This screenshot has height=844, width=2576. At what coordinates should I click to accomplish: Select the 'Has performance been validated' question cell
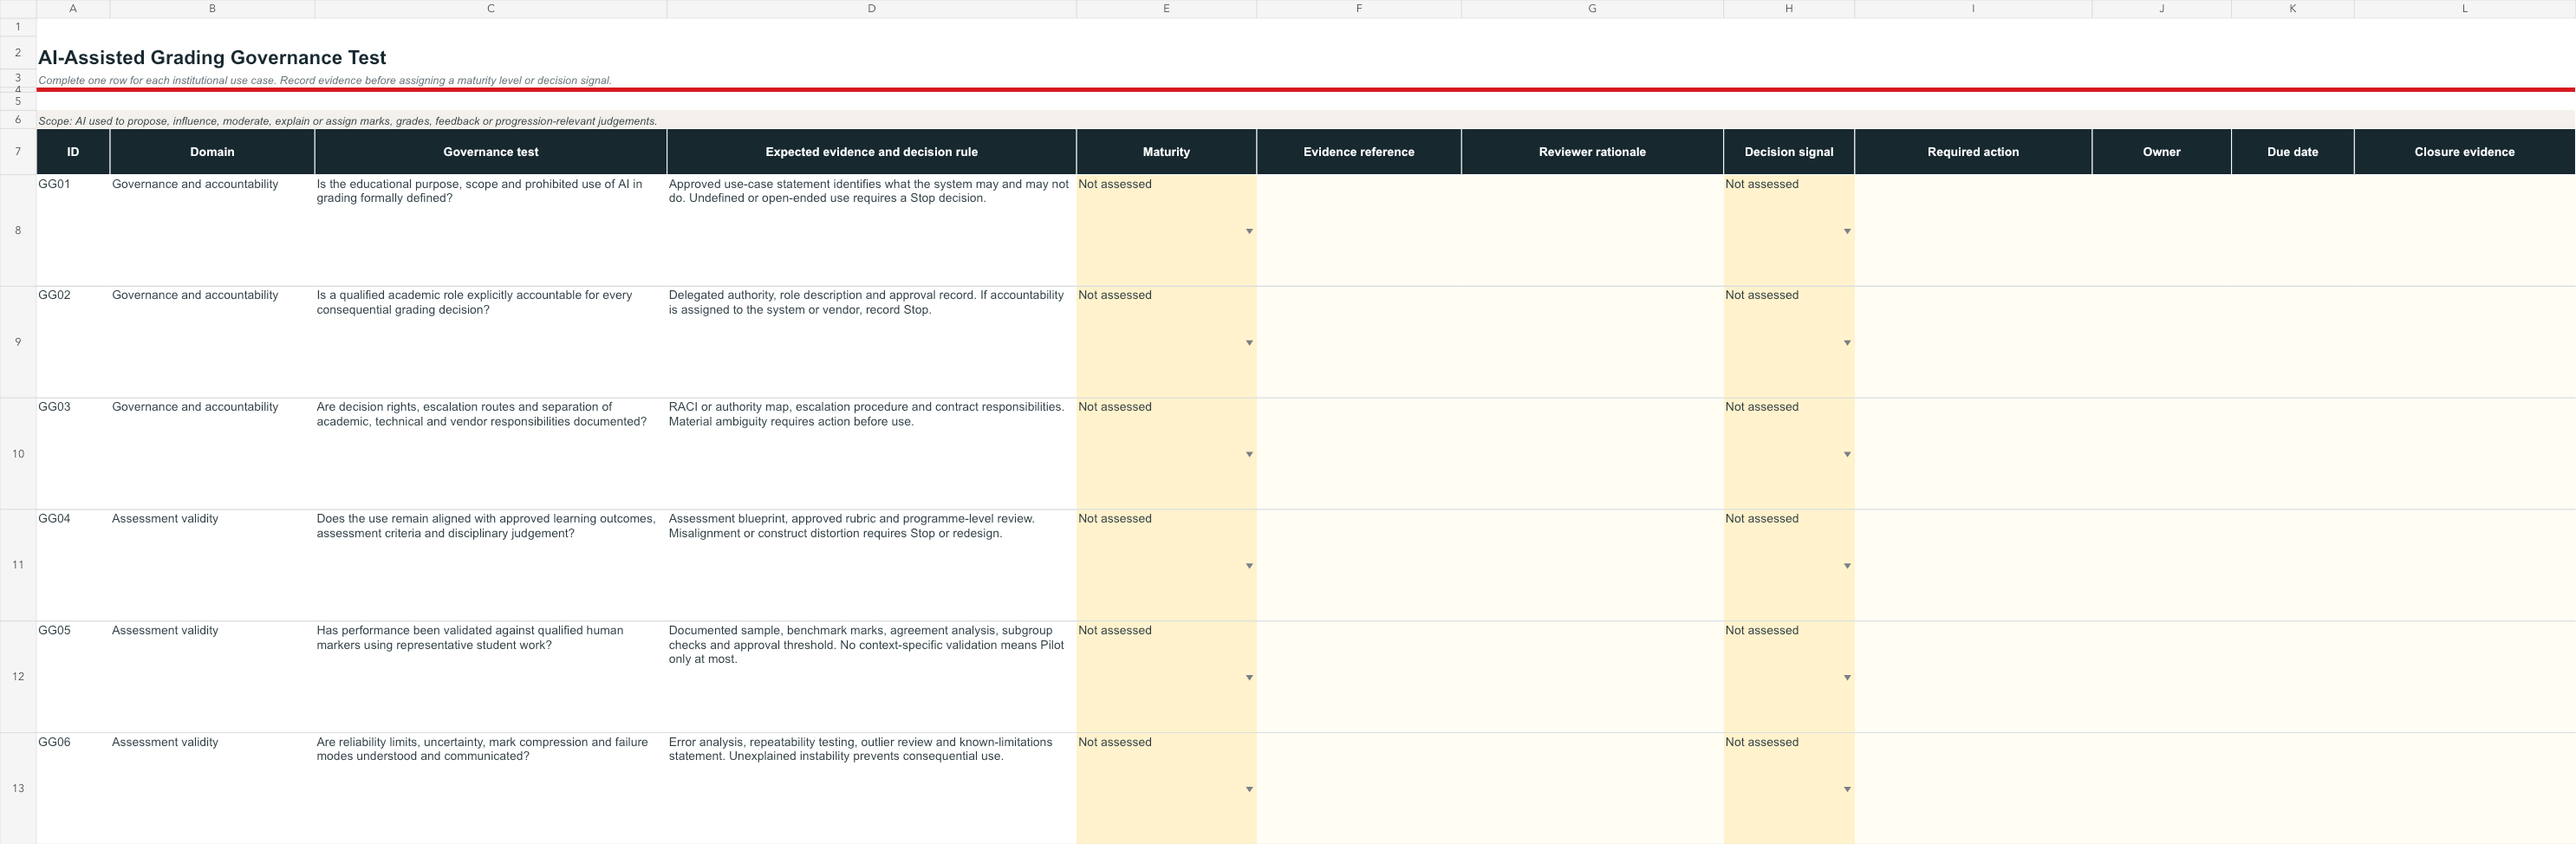click(491, 677)
